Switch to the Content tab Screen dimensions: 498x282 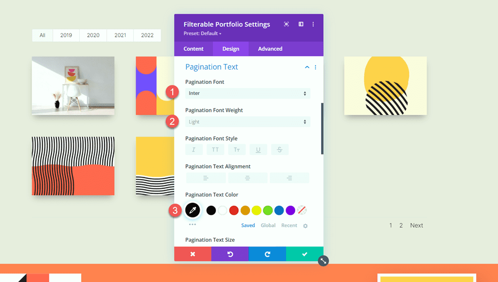coord(193,49)
